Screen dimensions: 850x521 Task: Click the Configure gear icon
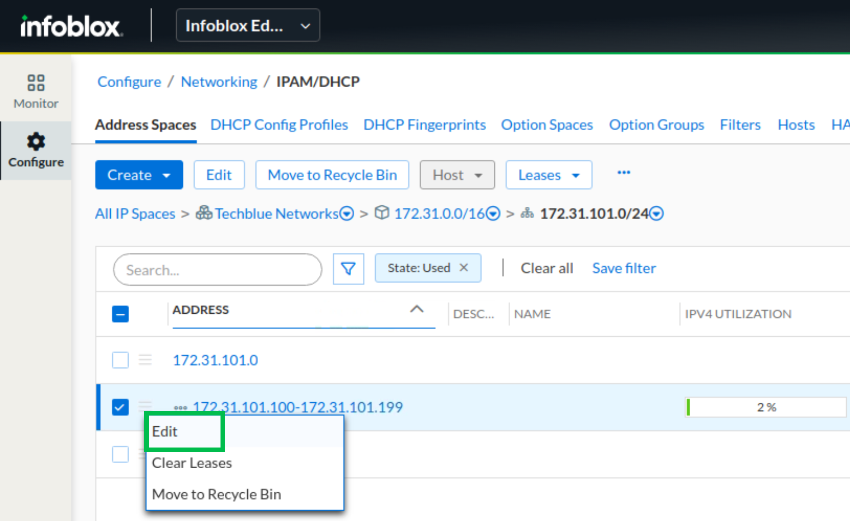coord(36,142)
